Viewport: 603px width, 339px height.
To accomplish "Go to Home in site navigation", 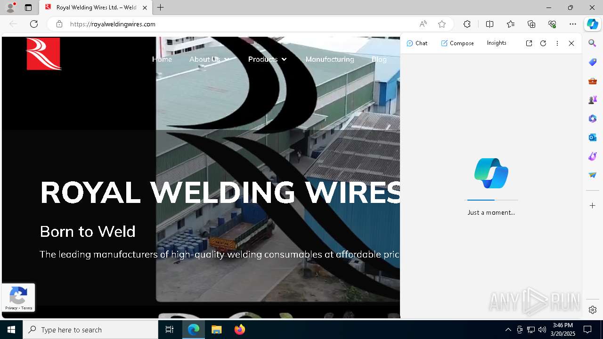I will coord(162,59).
